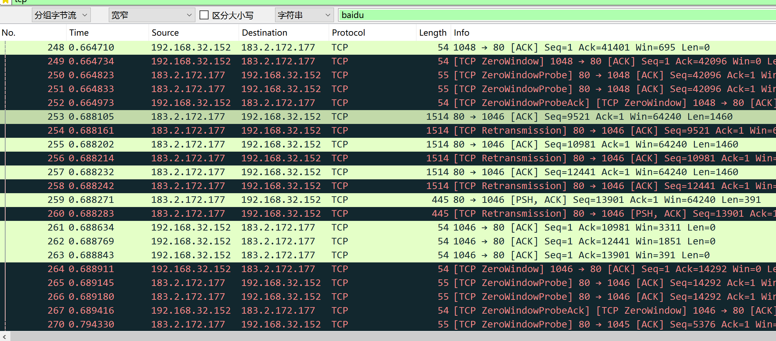
Task: Select packet 261 with Ack=10981
Action: (388, 227)
